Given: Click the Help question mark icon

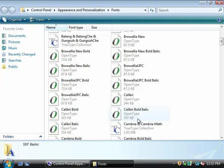Looking at the screenshot, I should (x=219, y=20).
